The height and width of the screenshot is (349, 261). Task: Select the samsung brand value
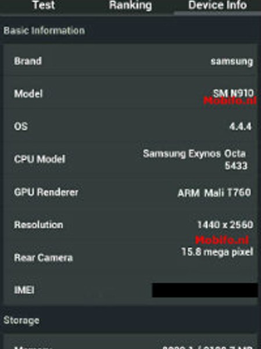point(231,62)
